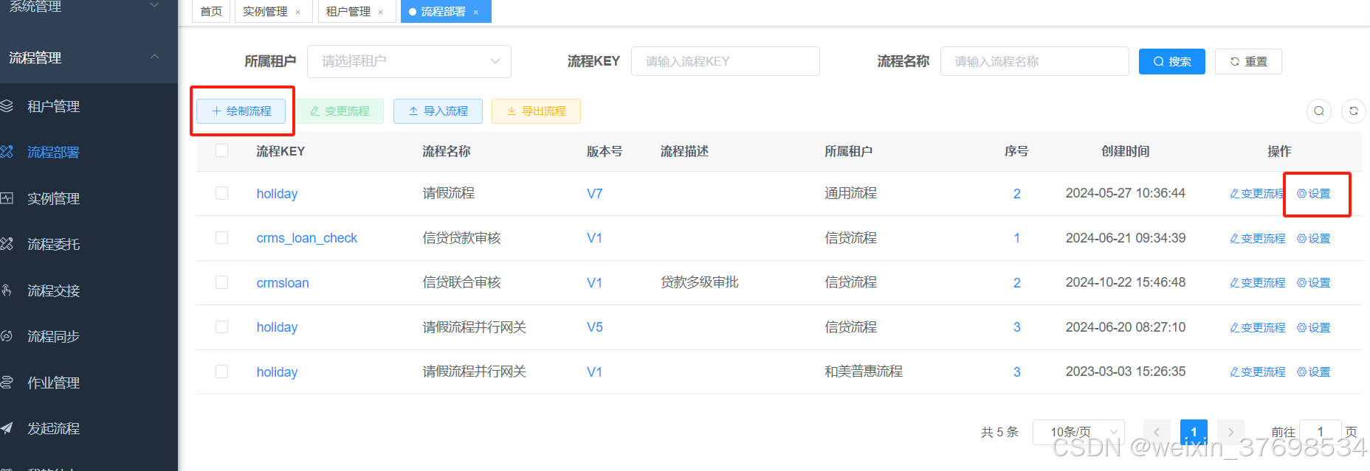Viewport: 1370px width, 471px height.
Task: Click the 流程同步 sidebar icon
Action: point(7,336)
